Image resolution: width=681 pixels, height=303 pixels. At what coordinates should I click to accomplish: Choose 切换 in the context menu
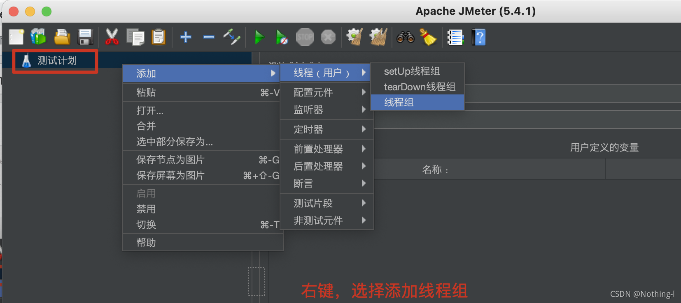pyautogui.click(x=201, y=225)
